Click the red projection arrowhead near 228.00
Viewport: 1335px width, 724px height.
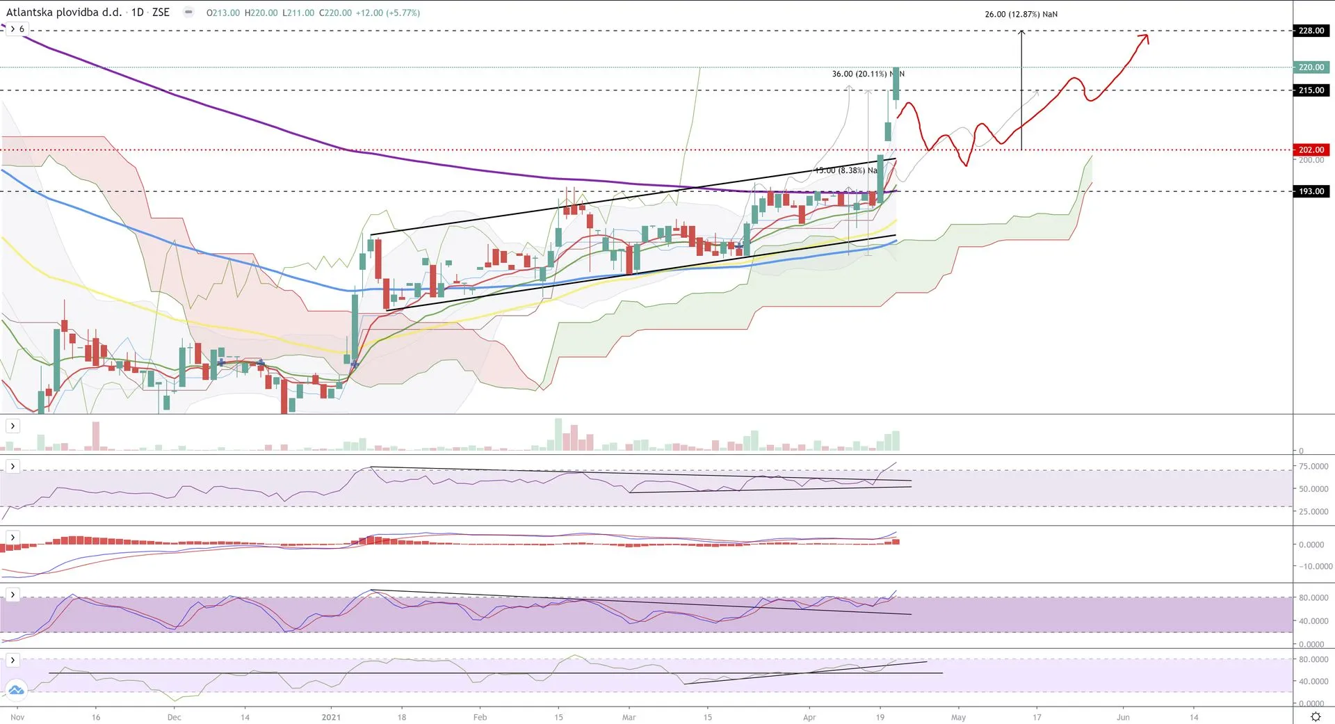(1144, 37)
